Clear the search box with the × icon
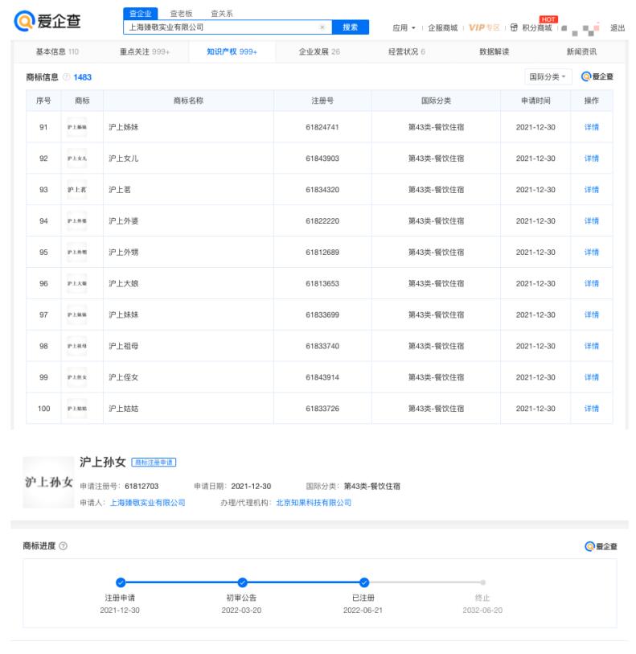The height and width of the screenshot is (654, 636). 322,27
